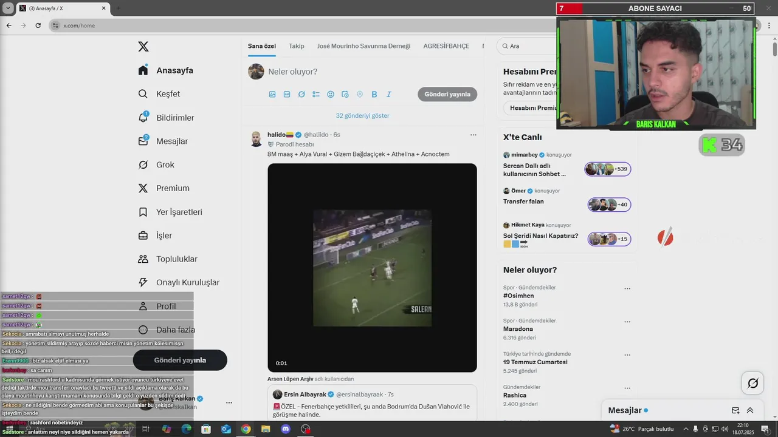Open Mesajlar in the left sidebar

[164, 141]
